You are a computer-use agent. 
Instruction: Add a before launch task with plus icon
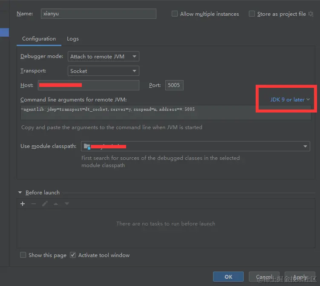point(23,204)
